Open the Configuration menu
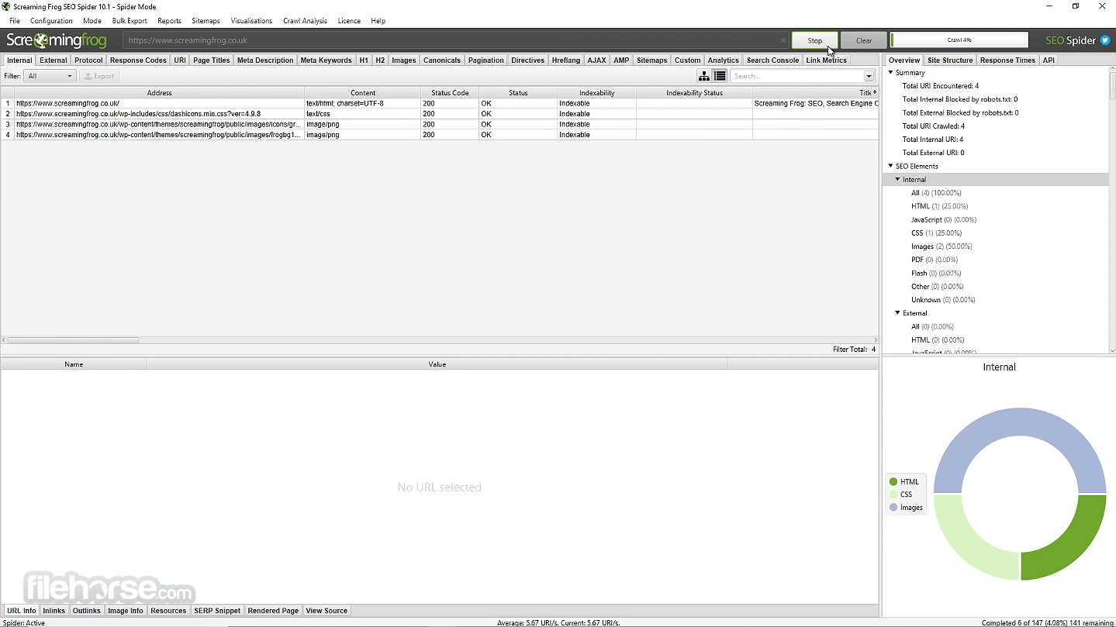1116x627 pixels. click(51, 21)
